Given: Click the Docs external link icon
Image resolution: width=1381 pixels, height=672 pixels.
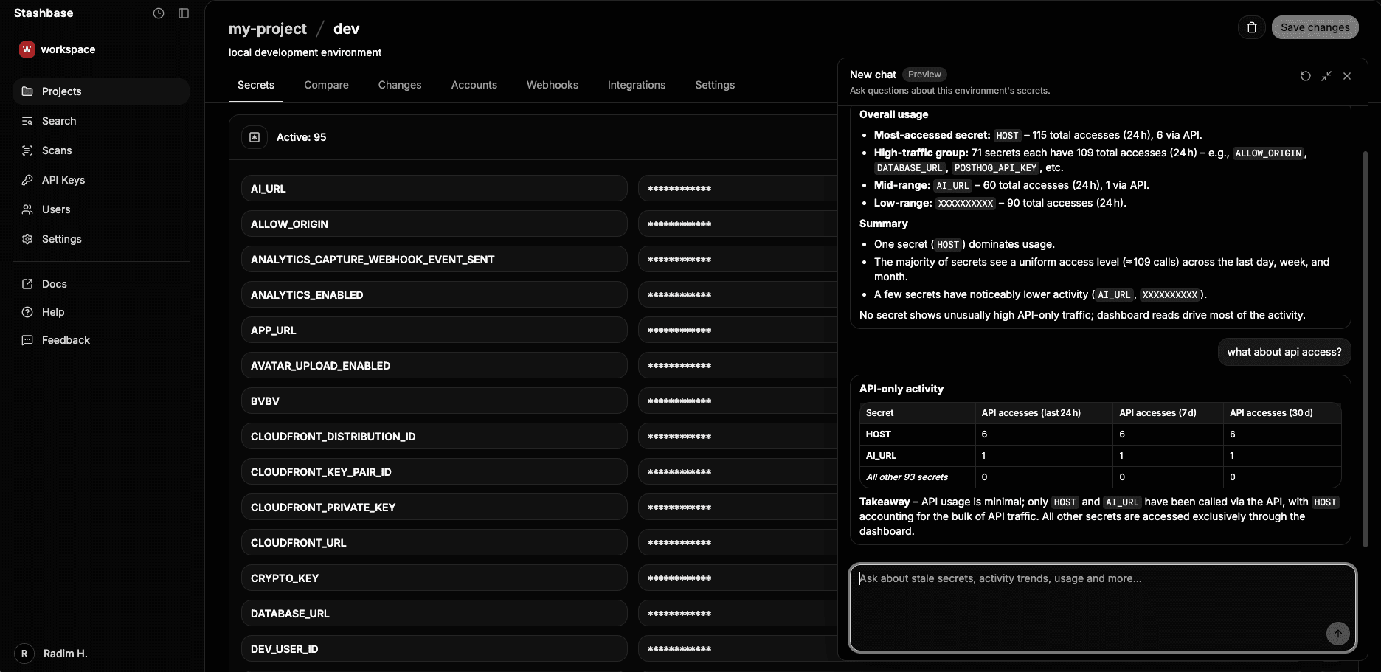Looking at the screenshot, I should click(x=27, y=284).
